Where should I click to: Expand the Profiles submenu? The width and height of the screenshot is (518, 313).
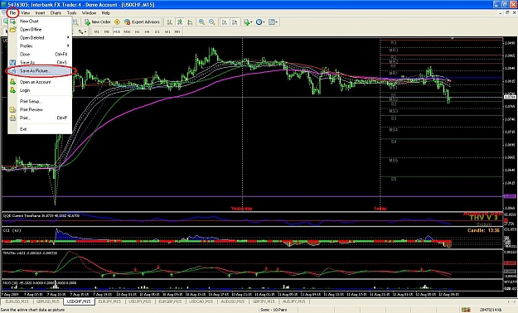[40, 46]
